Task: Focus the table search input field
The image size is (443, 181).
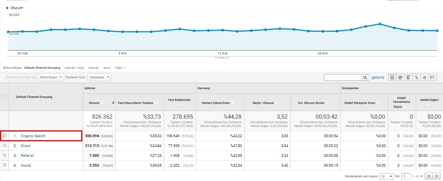Action: tap(343, 77)
